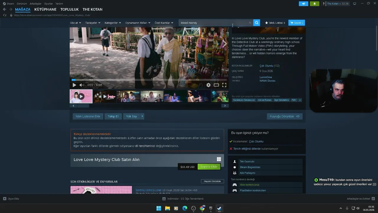This screenshot has height=213, width=378.
Task: Expand the Göz at dropdown
Action: (75, 22)
